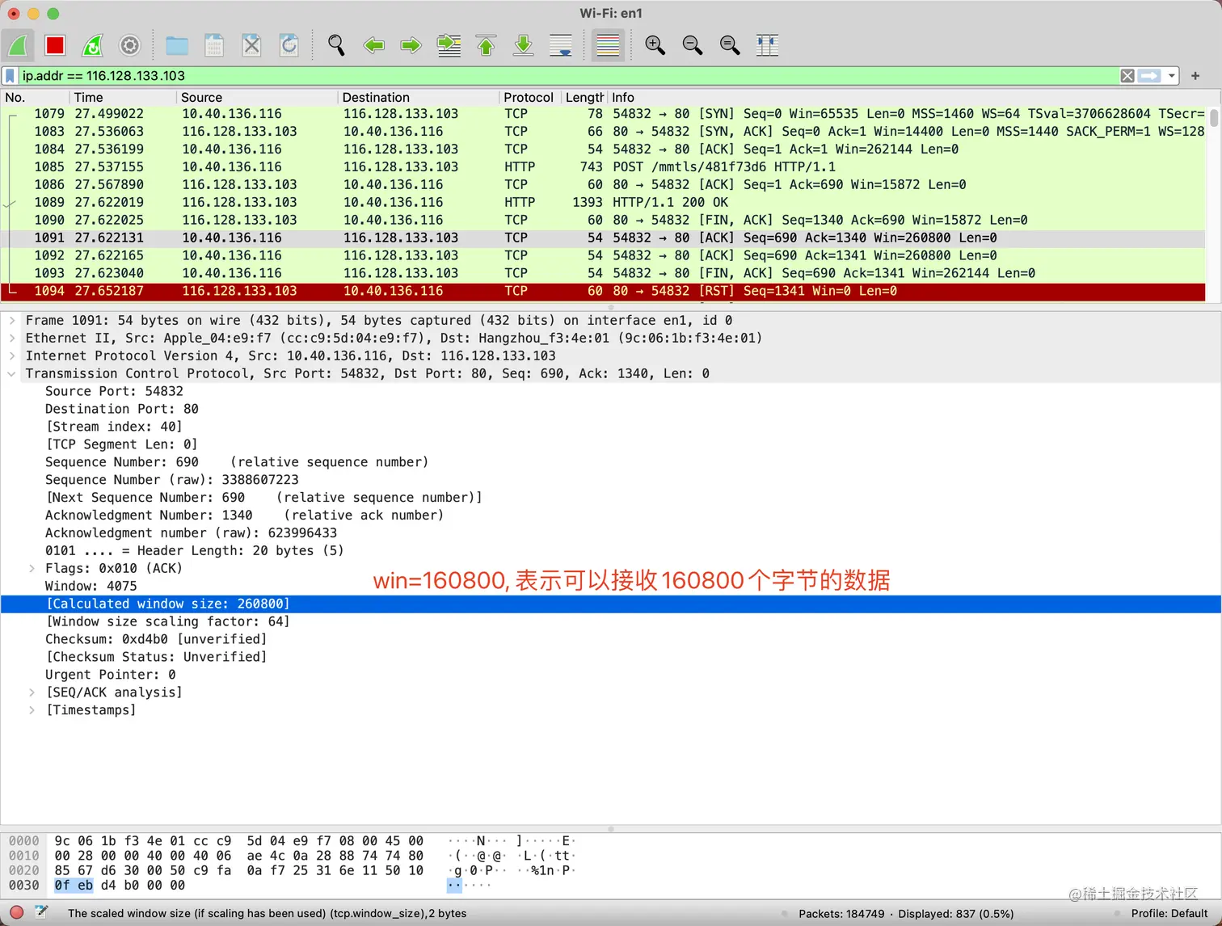Sort by Destination column header
The height and width of the screenshot is (926, 1222).
point(419,97)
